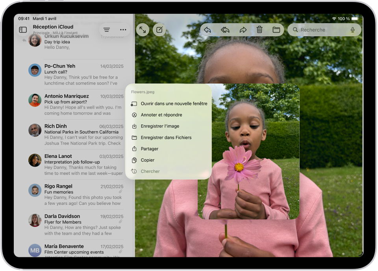Viewport: 378px width, 271px height.
Task: Click the attachment paperclip on Rigo Rangel's email
Action: click(x=120, y=192)
